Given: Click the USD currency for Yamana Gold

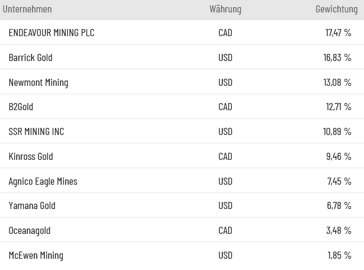Looking at the screenshot, I should (225, 205).
